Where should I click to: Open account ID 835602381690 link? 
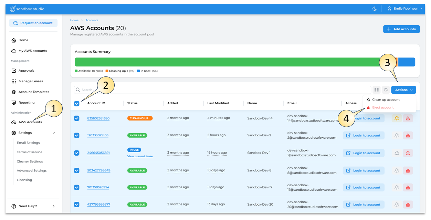[98, 118]
